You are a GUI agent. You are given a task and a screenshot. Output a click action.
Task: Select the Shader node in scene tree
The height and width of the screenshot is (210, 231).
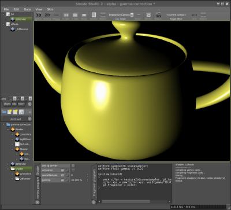pos(24,149)
